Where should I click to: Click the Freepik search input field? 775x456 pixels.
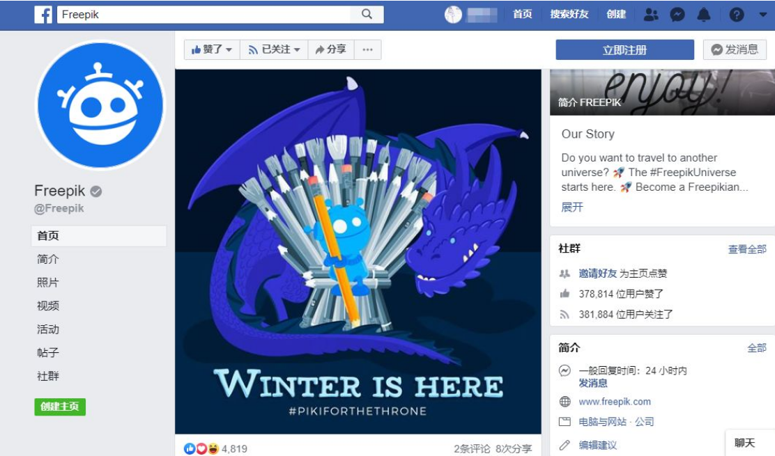pyautogui.click(x=204, y=15)
